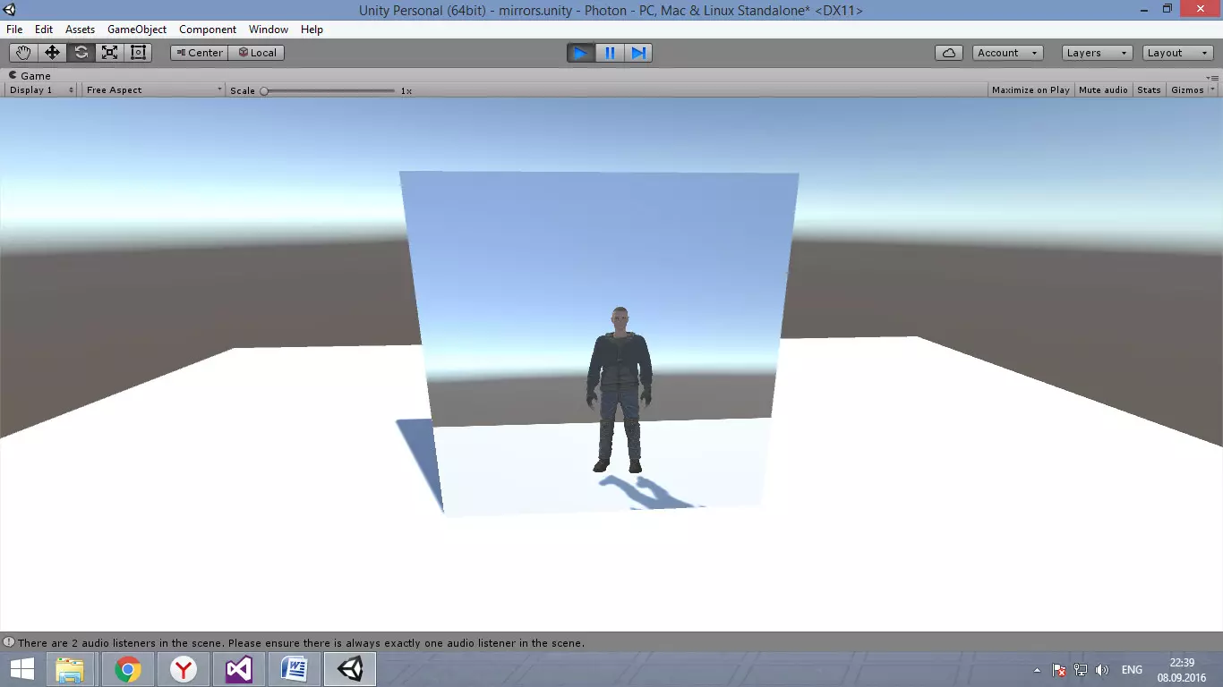The height and width of the screenshot is (687, 1223).
Task: Open the GameObject menu
Action: click(x=137, y=30)
